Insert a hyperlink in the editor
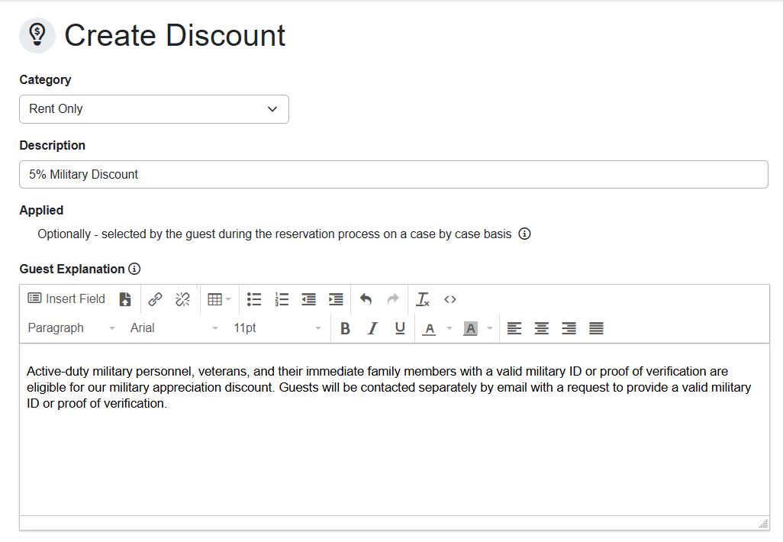Viewport: 783px width, 542px height. tap(155, 299)
